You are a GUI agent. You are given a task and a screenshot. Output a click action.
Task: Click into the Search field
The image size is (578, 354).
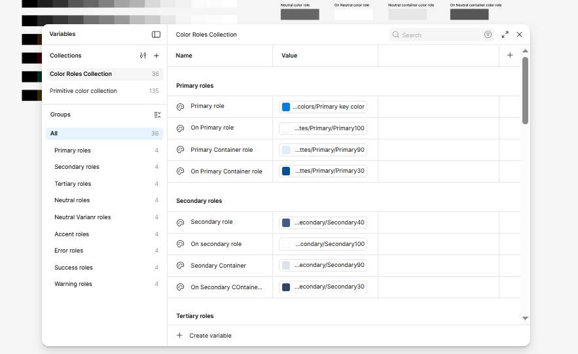(435, 35)
